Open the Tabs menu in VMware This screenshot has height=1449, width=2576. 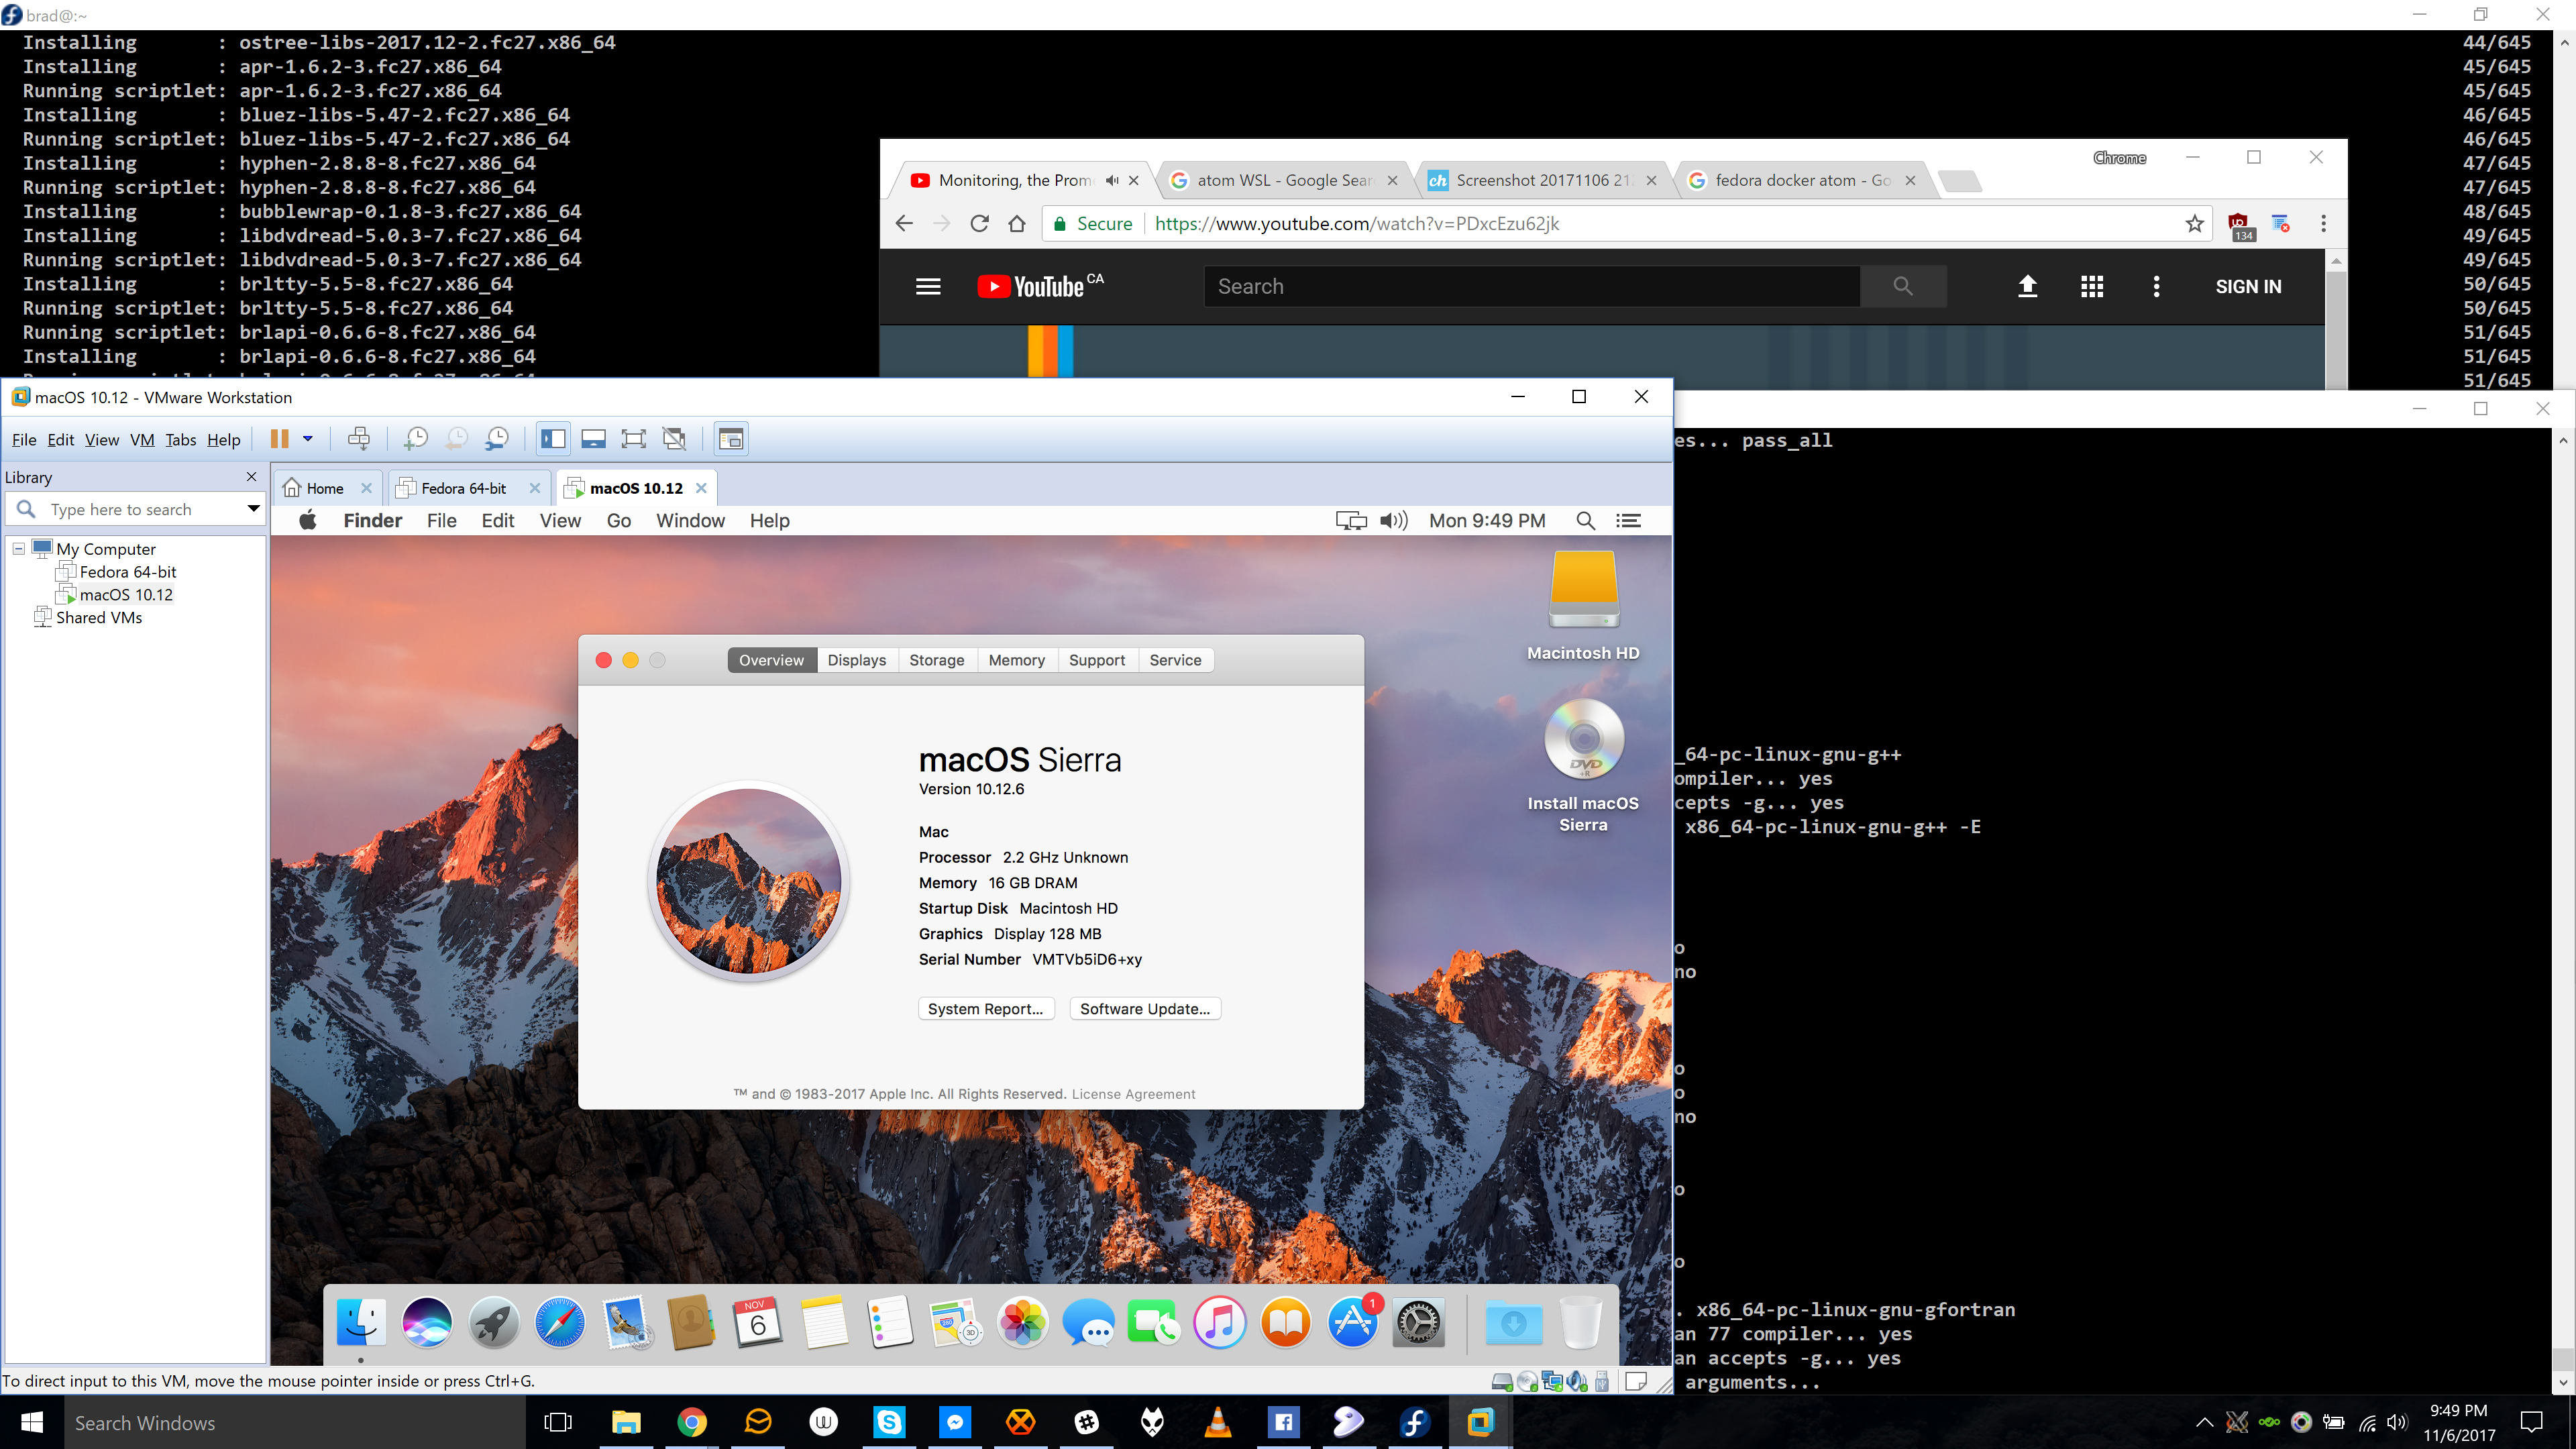click(181, 440)
